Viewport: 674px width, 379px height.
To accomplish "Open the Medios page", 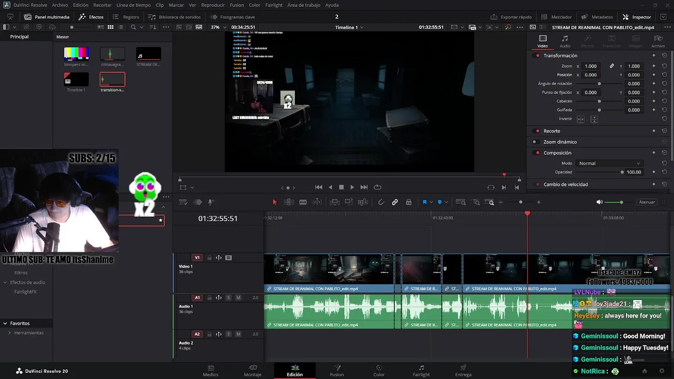I will click(211, 371).
